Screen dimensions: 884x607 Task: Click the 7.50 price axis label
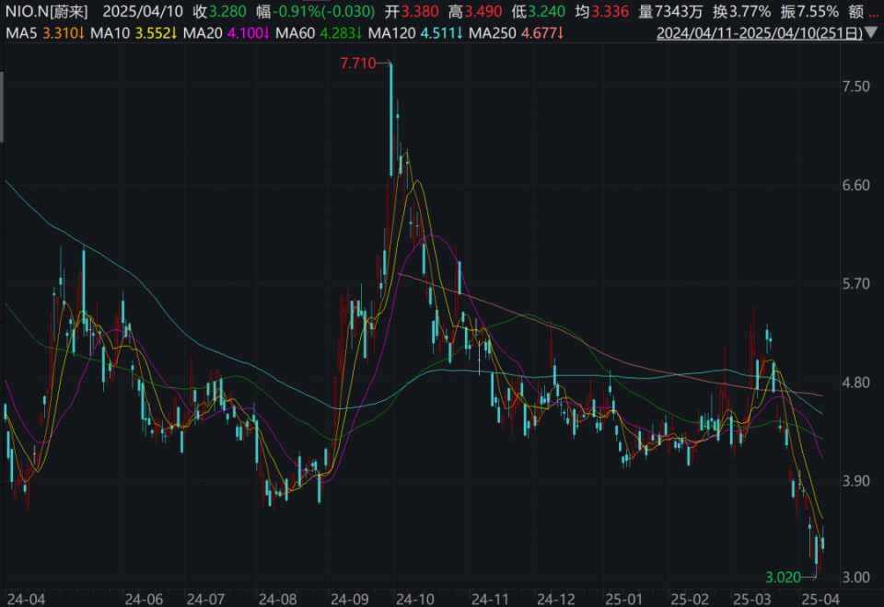pyautogui.click(x=855, y=86)
